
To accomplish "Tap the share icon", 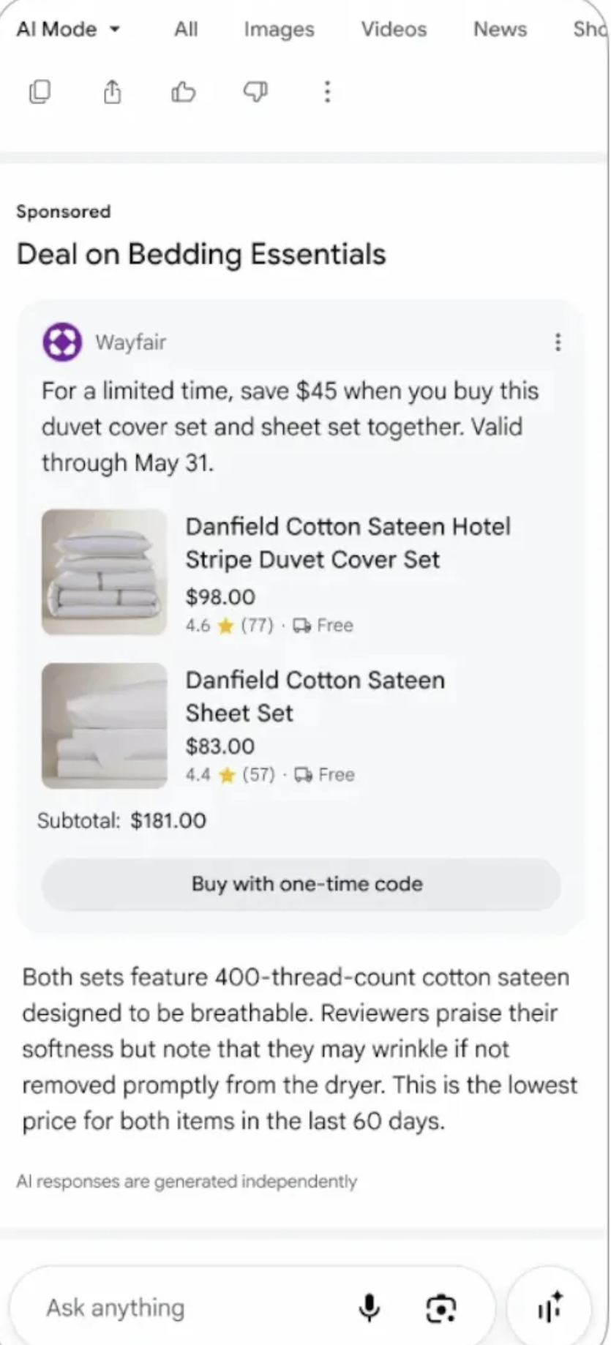I will (x=112, y=91).
